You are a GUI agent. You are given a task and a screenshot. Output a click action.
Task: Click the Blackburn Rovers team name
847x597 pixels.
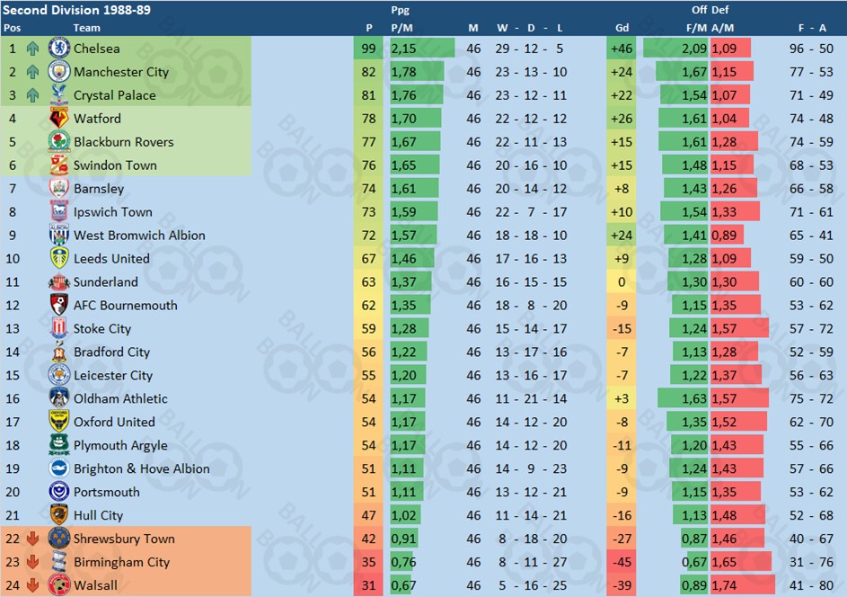124,142
